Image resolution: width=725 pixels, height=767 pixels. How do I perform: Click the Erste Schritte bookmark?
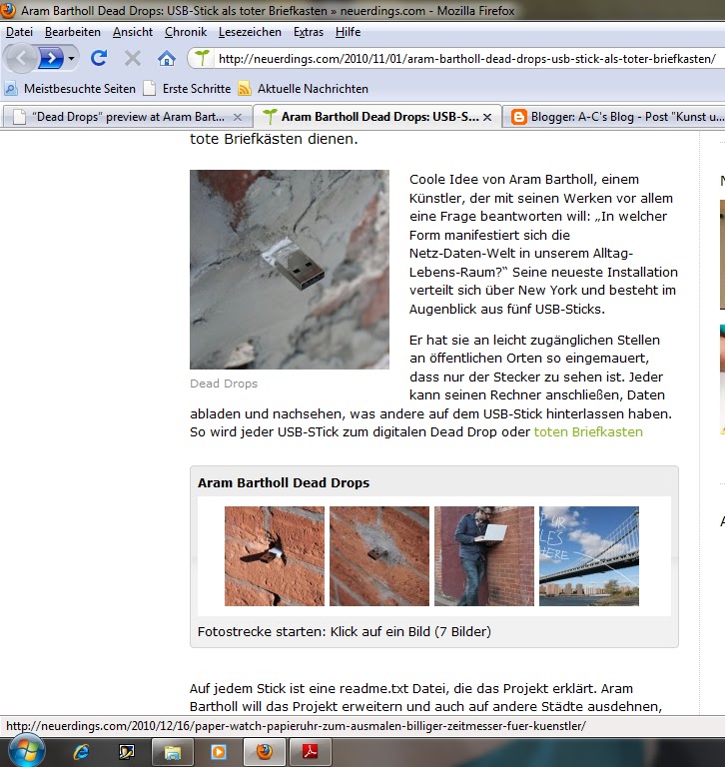(187, 89)
